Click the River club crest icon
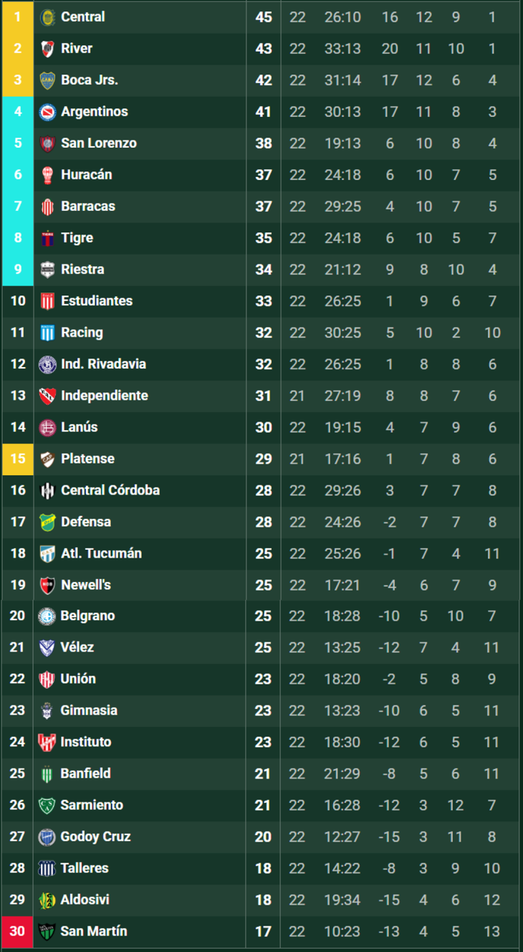This screenshot has width=523, height=952. 47,48
